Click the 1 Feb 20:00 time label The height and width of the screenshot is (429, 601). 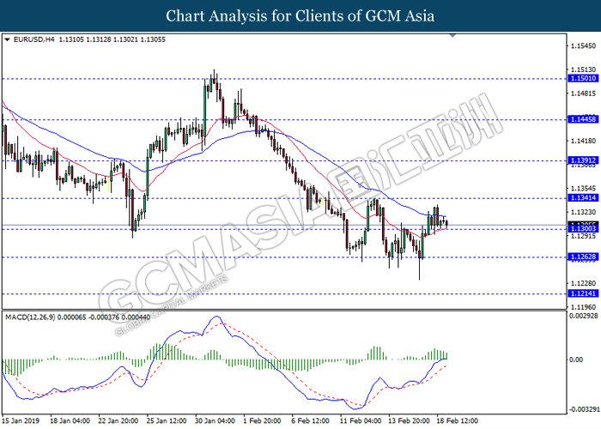pyautogui.click(x=263, y=420)
